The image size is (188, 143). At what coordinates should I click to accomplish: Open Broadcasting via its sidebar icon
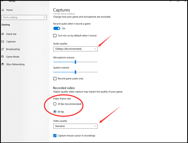tap(3, 49)
